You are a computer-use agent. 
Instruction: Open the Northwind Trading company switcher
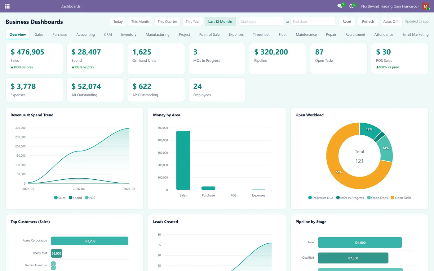(390, 6)
